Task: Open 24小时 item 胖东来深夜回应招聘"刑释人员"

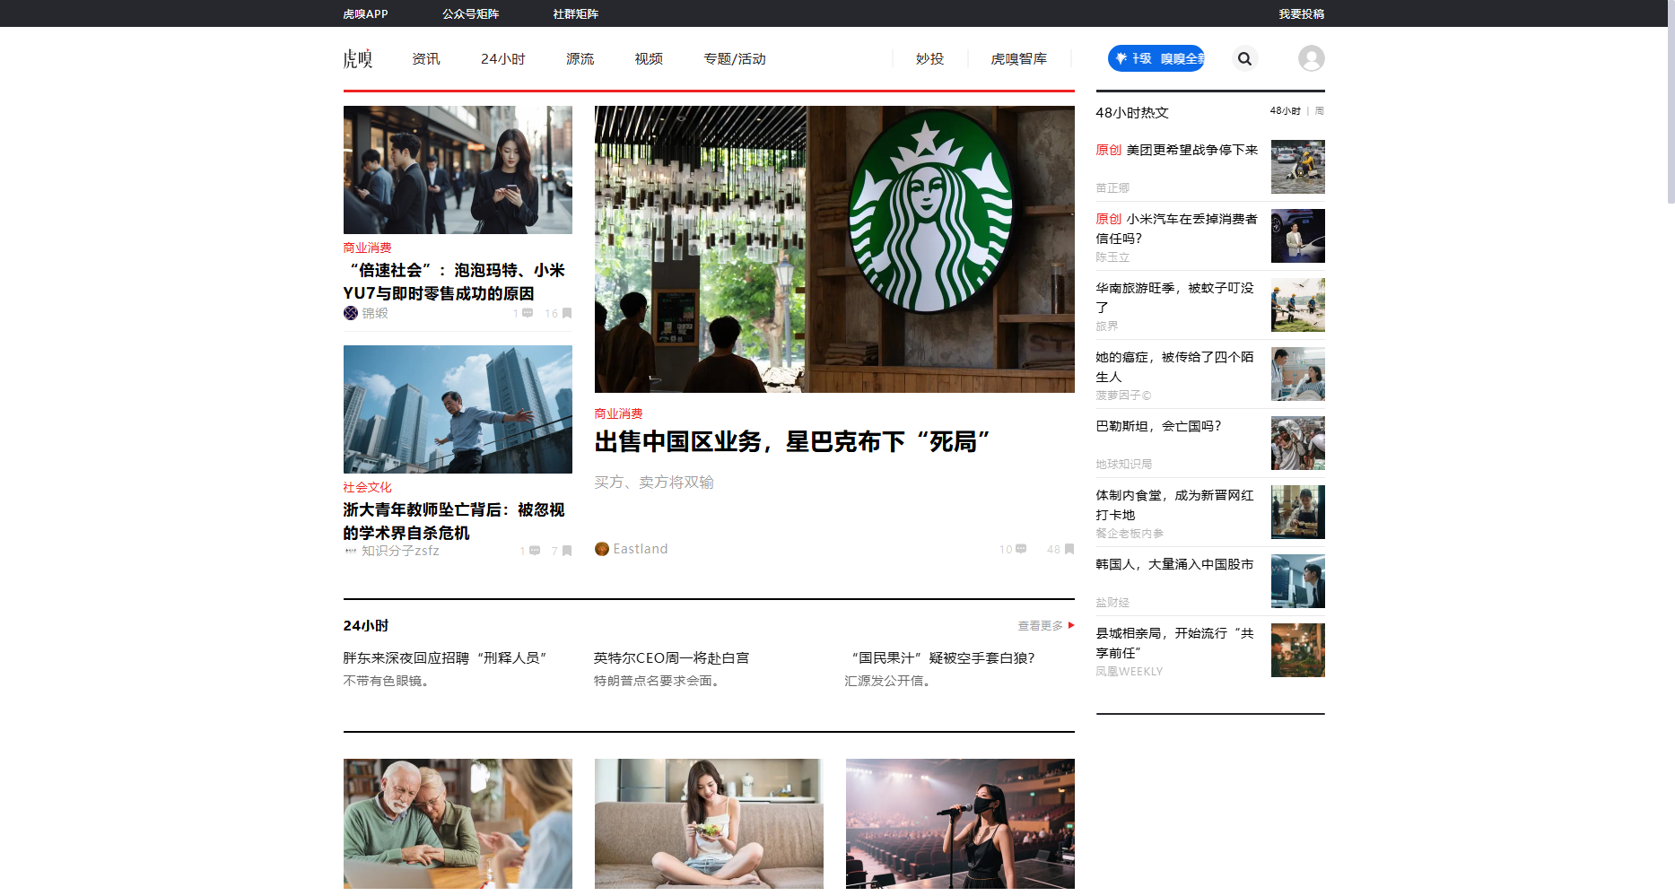Action: 445,657
